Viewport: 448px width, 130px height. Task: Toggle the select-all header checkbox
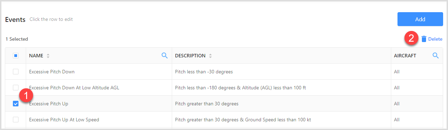coord(16,55)
